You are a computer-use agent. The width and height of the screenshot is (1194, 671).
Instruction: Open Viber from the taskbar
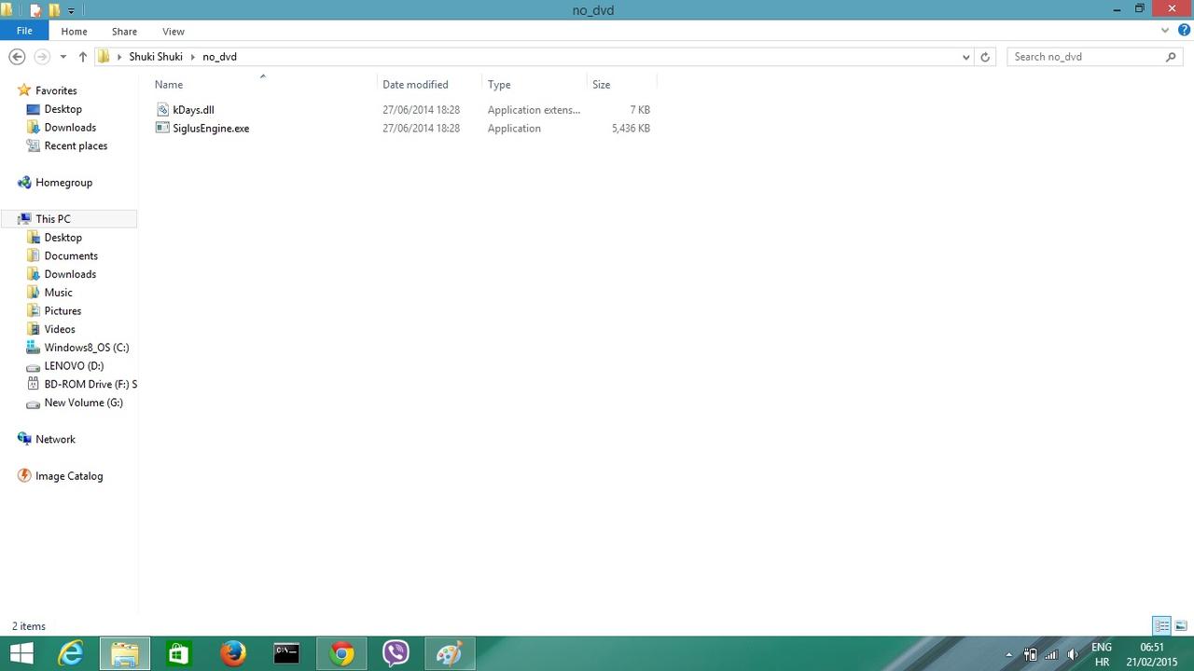pyautogui.click(x=396, y=654)
